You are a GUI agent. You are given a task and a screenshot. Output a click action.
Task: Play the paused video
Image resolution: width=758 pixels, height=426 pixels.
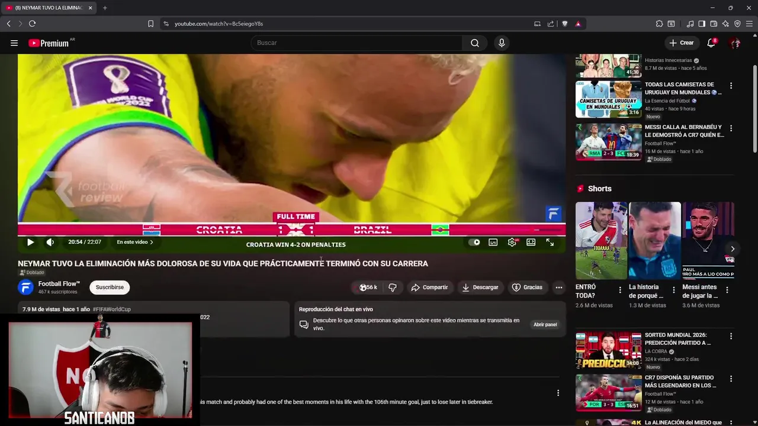pos(30,242)
